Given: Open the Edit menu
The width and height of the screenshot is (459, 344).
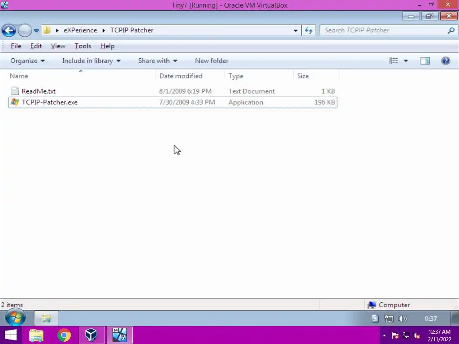Looking at the screenshot, I should [36, 46].
